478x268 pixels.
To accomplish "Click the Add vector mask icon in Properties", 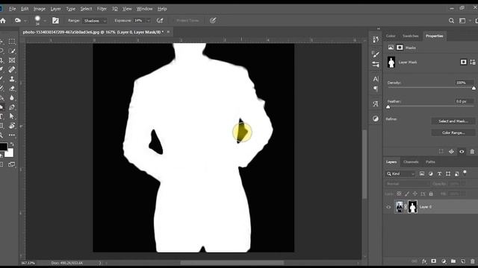I will click(473, 62).
